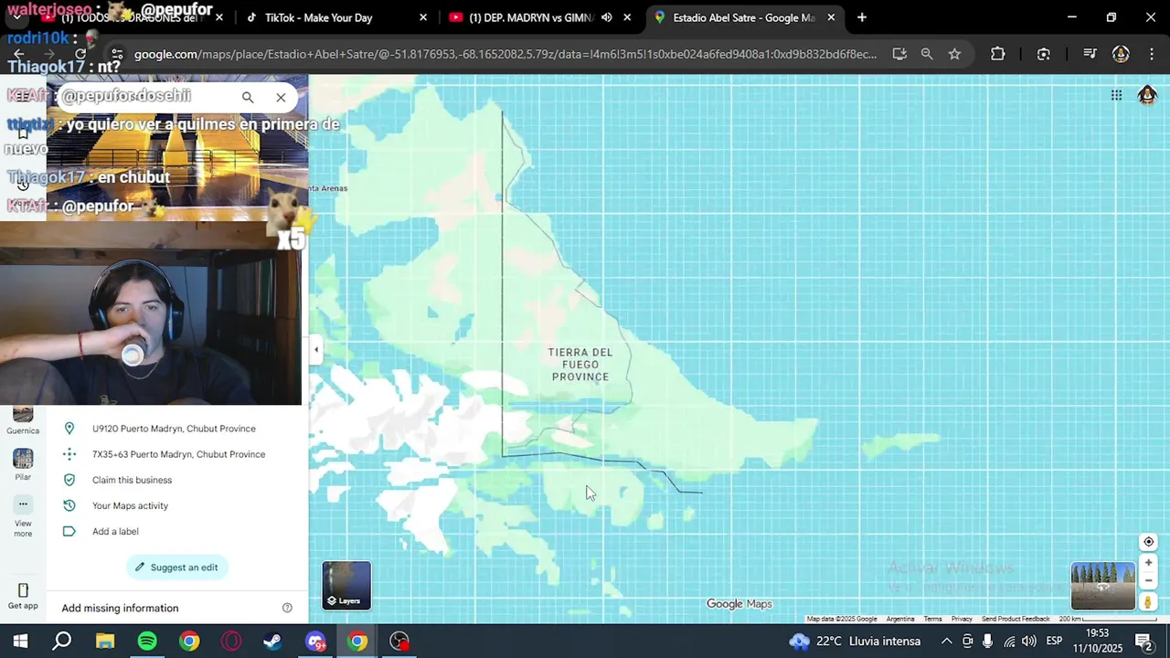This screenshot has width=1170, height=658.
Task: Open the Layers map type switcher
Action: click(x=346, y=586)
